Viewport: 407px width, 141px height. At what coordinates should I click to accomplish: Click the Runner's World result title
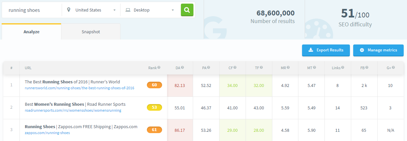[x=72, y=82]
